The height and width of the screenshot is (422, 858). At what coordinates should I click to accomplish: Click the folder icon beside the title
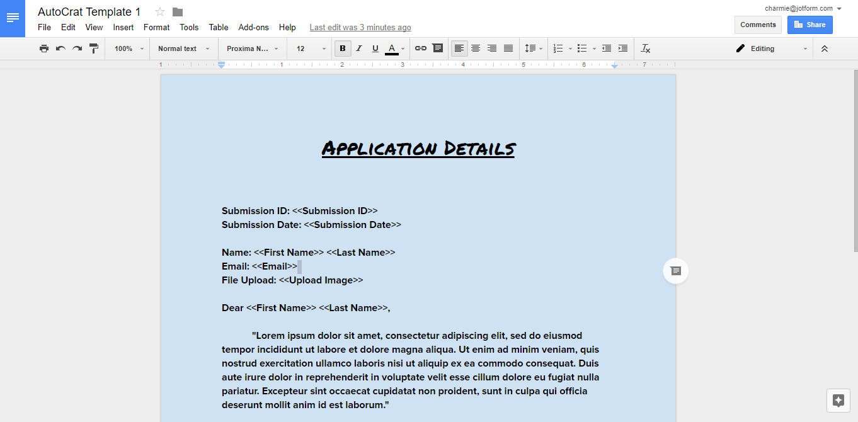pyautogui.click(x=178, y=12)
